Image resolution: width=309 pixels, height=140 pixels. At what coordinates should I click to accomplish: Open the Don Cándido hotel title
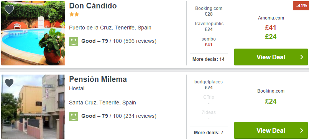(93, 6)
